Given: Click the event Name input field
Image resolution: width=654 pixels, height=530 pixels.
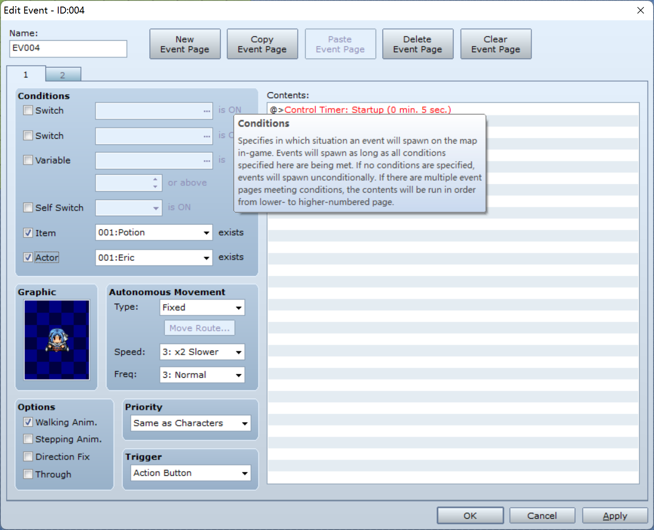Looking at the screenshot, I should pos(68,49).
